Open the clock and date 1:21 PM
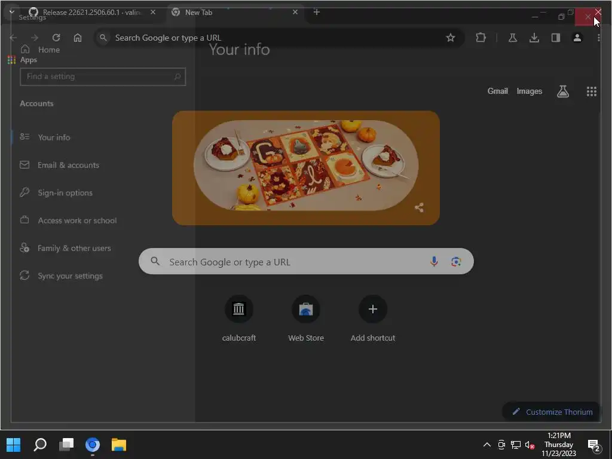Viewport: 612px width, 459px height. (x=559, y=444)
